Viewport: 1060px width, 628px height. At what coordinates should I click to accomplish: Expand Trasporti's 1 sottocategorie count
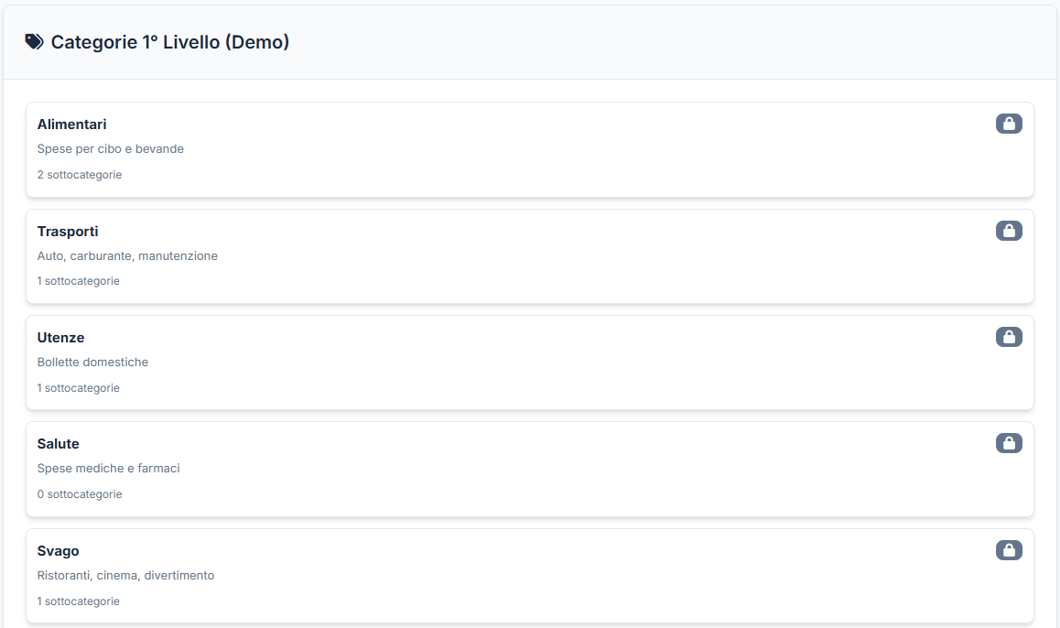click(x=79, y=281)
